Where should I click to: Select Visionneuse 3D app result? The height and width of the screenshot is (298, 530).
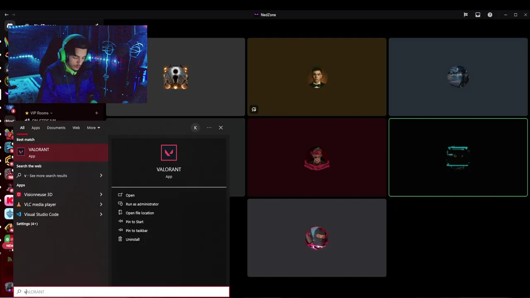(53, 195)
